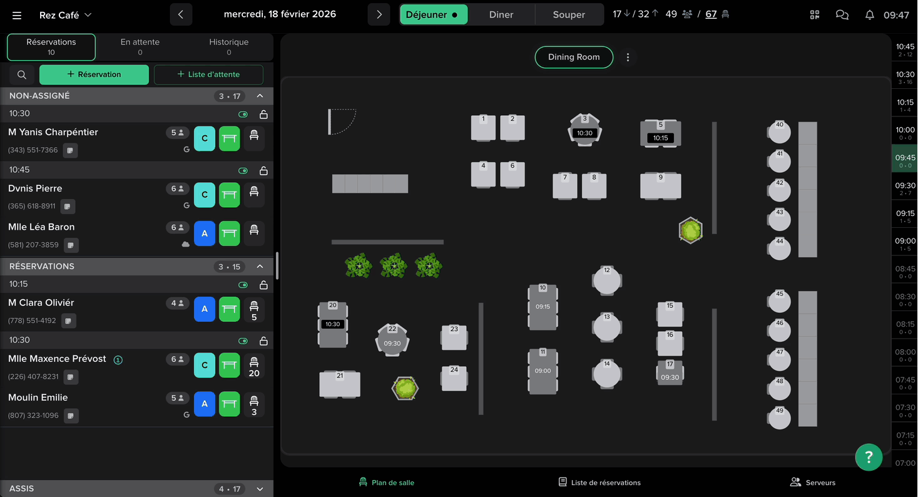Click green table icon for Mlle Léa Baron

(x=229, y=233)
